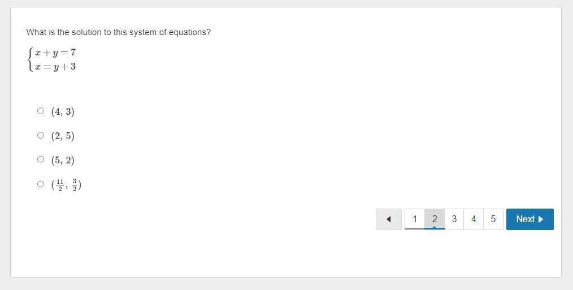Click the fraction answer label (11/2, 3/2)
573x290 pixels.
click(x=66, y=185)
